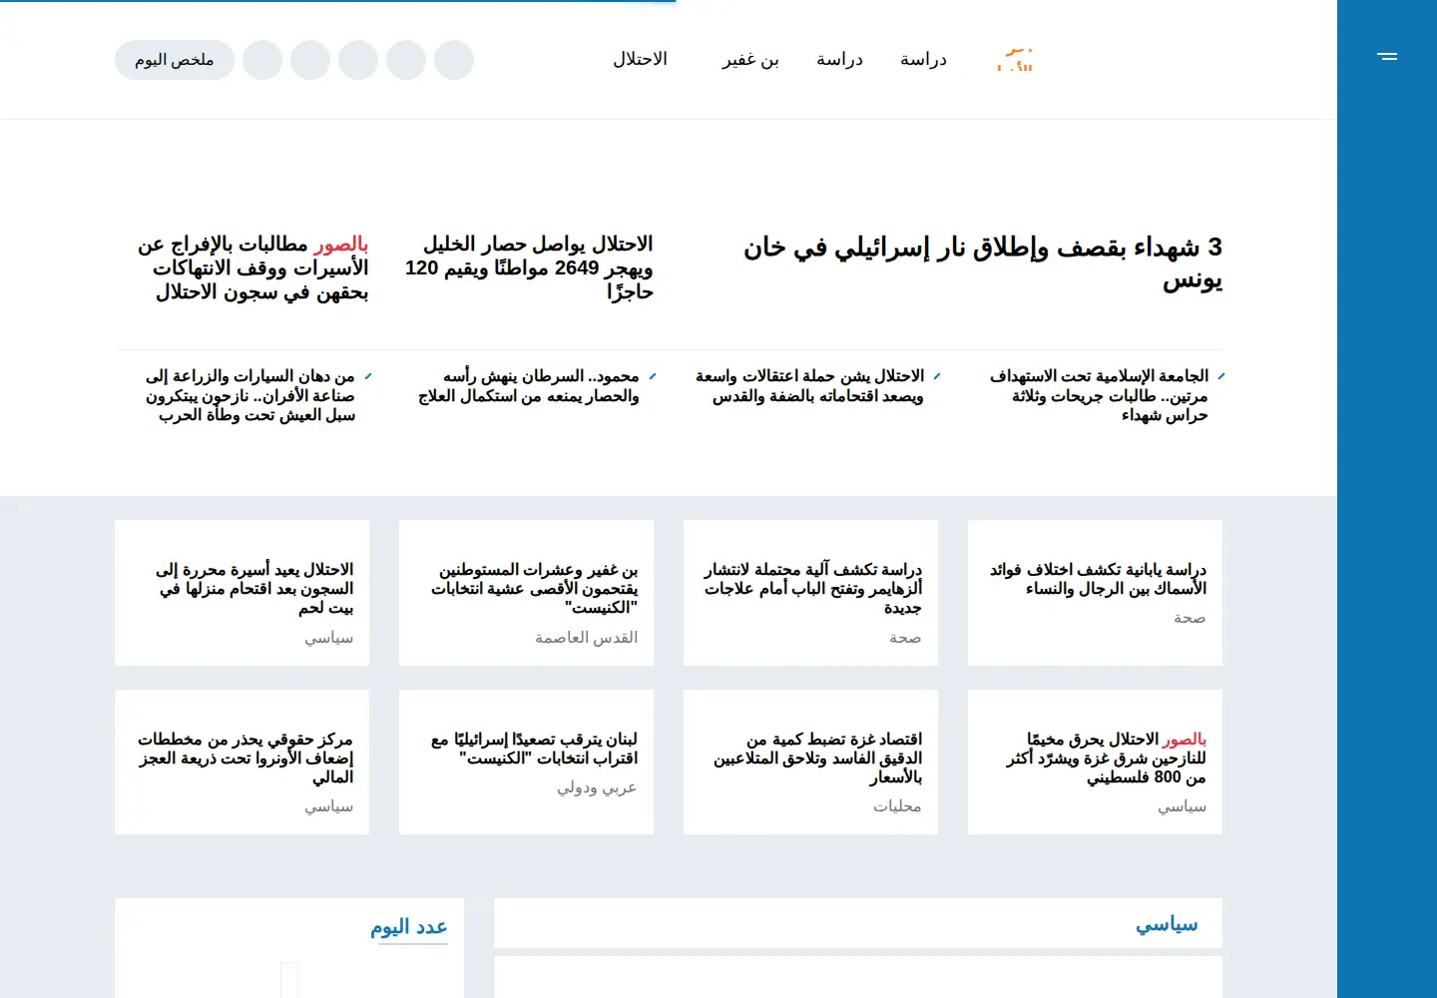
Task: Click سياسي label under مركز حقوقي card
Action: (328, 806)
